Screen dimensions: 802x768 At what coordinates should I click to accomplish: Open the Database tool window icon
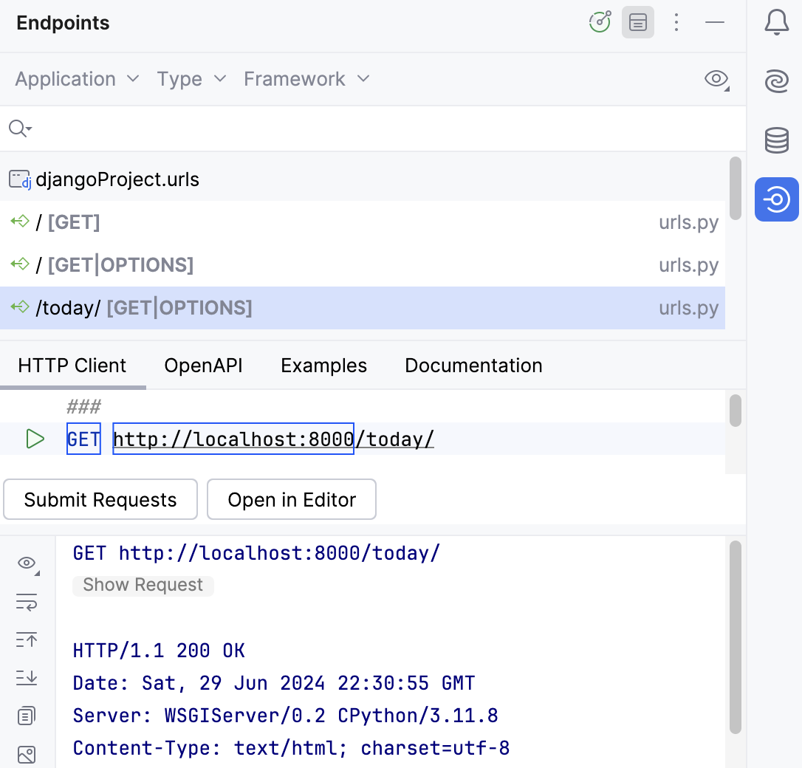[776, 140]
